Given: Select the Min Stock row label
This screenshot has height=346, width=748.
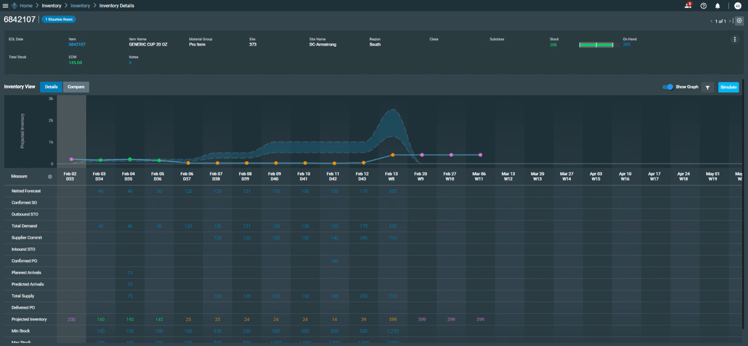Looking at the screenshot, I should coord(21,331).
